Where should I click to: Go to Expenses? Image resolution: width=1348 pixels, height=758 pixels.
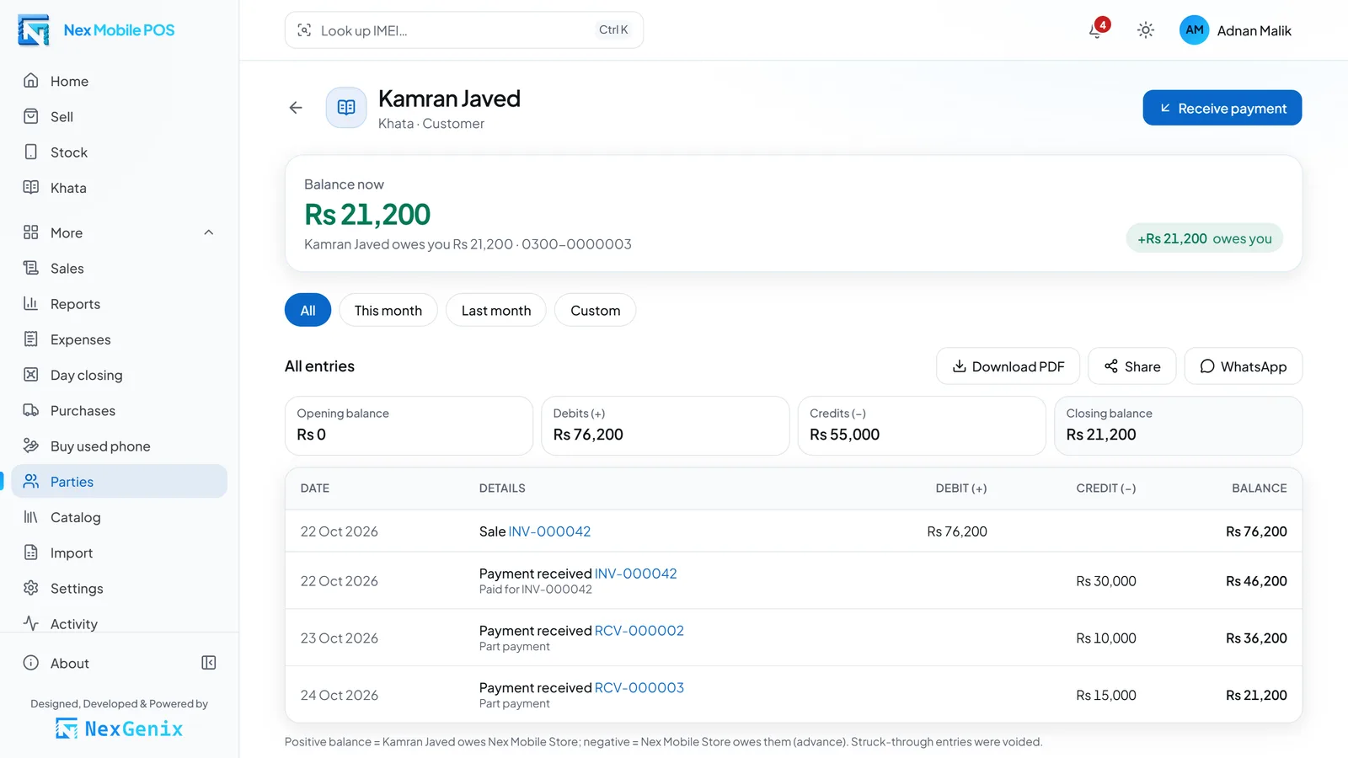coord(120,339)
